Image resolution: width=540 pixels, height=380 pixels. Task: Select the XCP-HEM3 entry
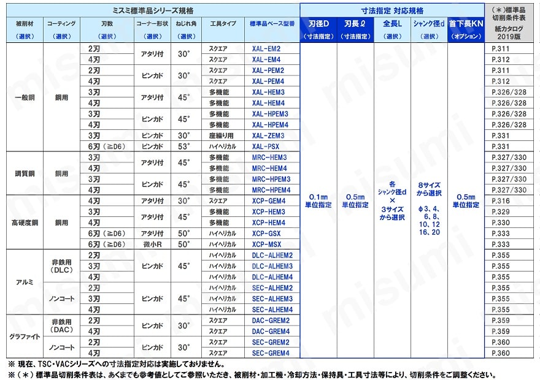pos(269,212)
